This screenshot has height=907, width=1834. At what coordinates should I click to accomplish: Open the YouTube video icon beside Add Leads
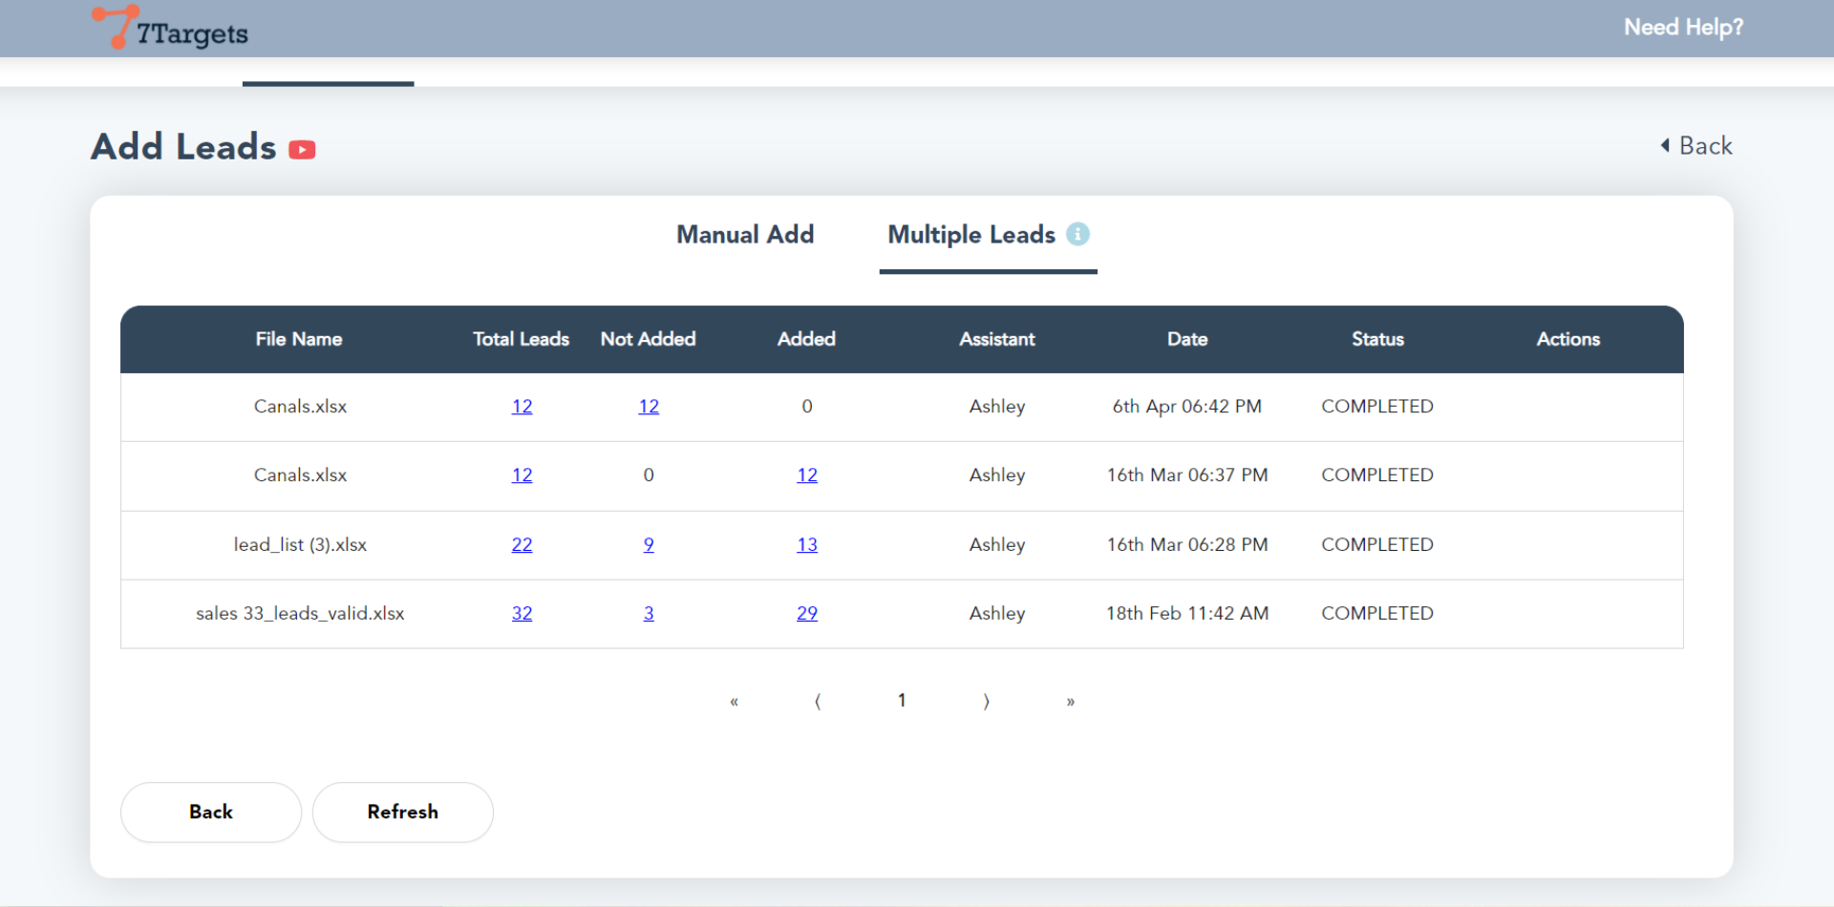pos(302,150)
